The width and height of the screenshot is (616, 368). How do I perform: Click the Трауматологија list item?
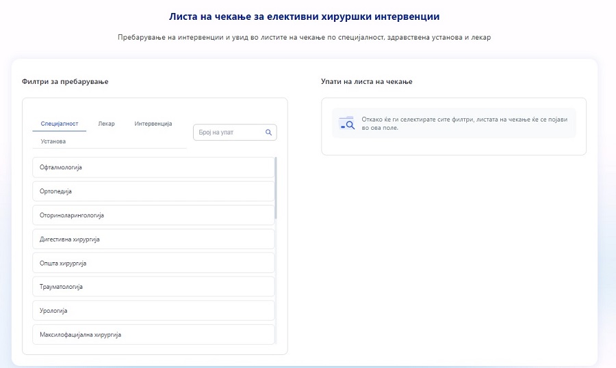[x=153, y=287]
